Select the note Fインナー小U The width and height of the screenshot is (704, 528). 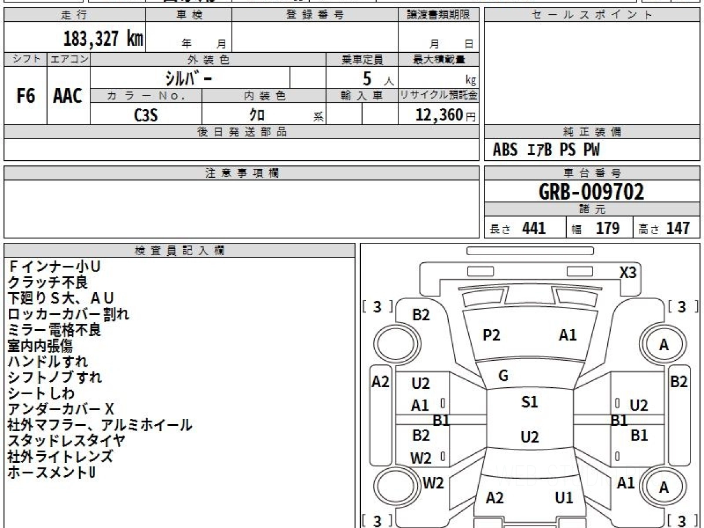click(x=54, y=267)
